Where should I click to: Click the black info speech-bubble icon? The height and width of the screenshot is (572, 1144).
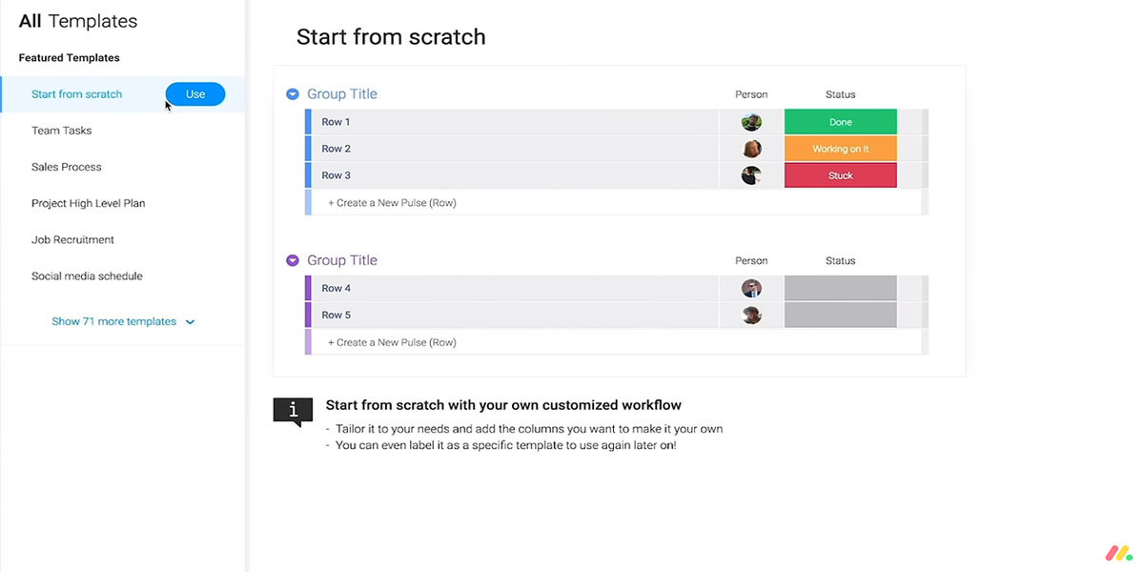[293, 412]
